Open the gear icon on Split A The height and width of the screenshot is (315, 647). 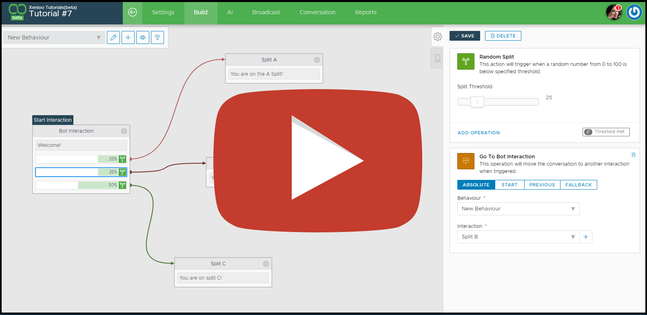tap(317, 60)
